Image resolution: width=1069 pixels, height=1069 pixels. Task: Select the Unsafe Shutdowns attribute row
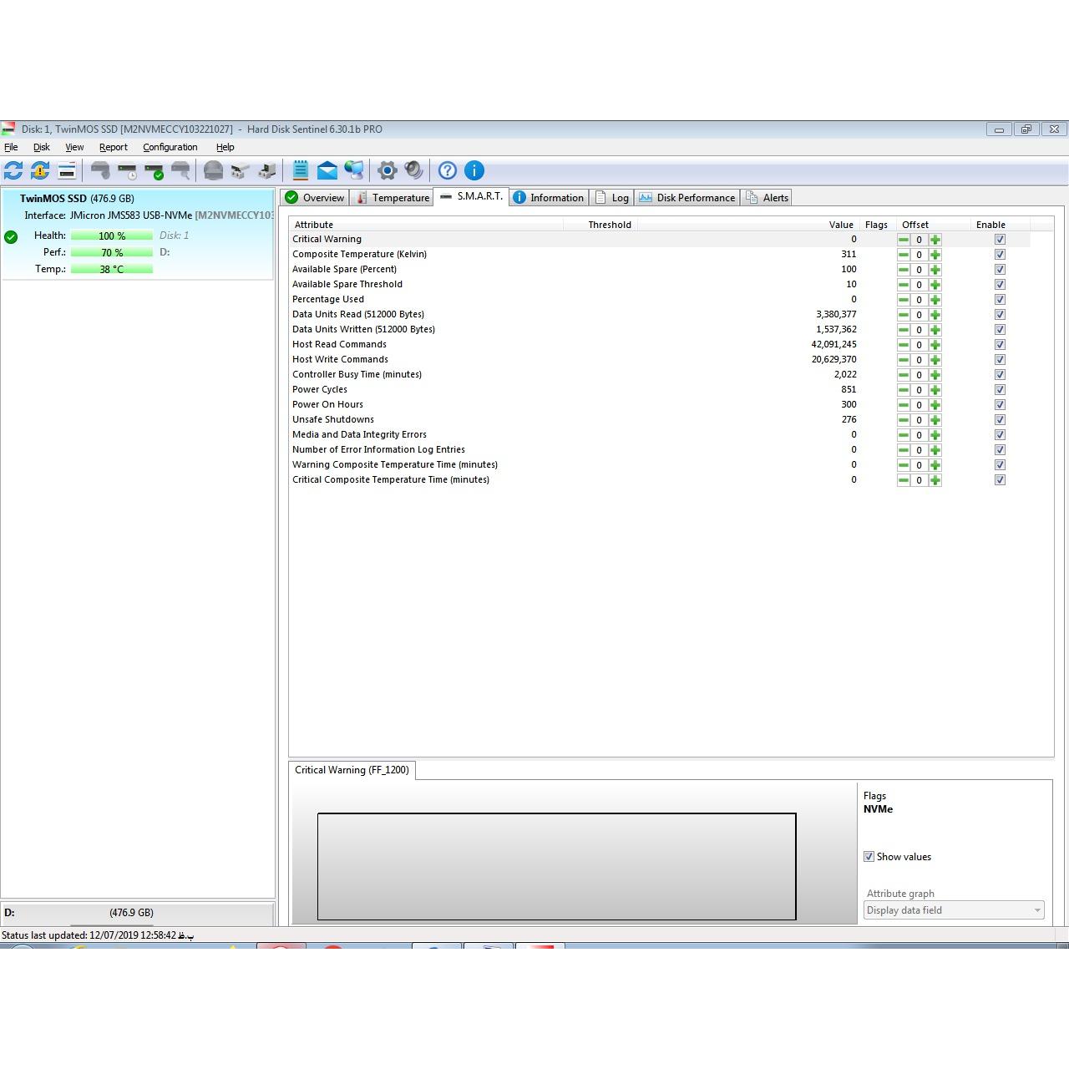coord(333,420)
